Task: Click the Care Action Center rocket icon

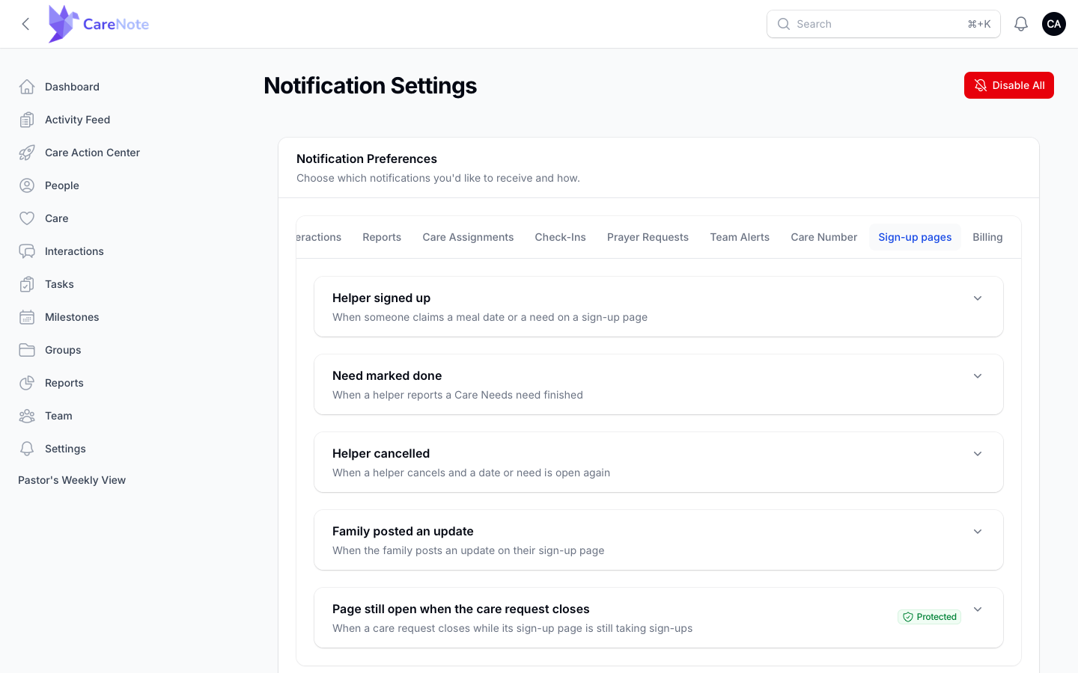Action: 27,153
